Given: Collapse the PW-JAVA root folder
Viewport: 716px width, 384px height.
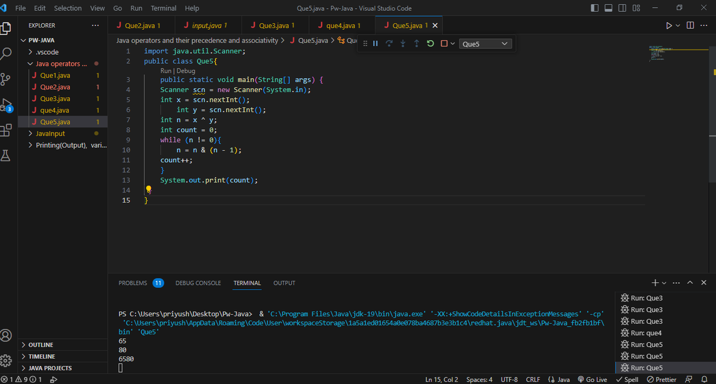Looking at the screenshot, I should tap(62, 41).
